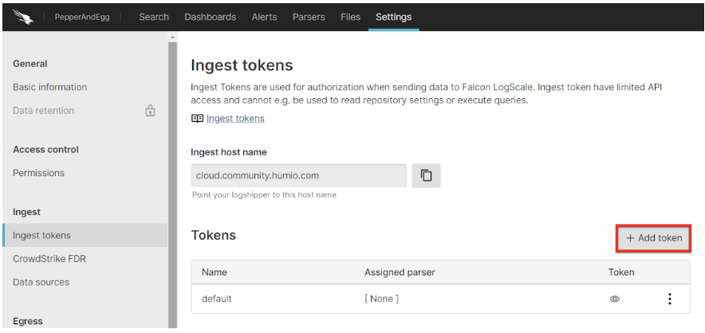This screenshot has height=333, width=705.
Task: Click the sidebar scroll up arrow
Action: click(x=172, y=37)
